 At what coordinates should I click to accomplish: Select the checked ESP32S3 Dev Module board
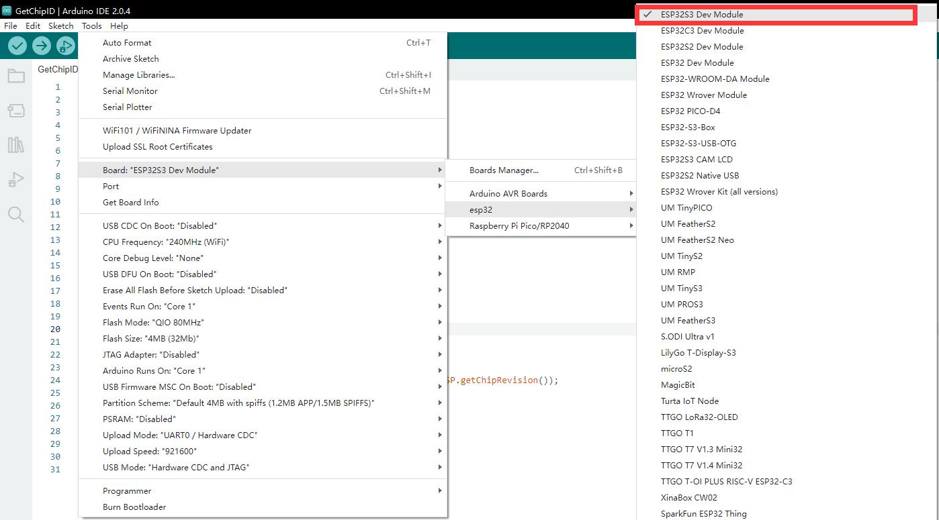click(x=702, y=14)
